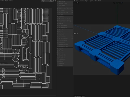
Task: Open UV Unwrap gear settings
Action: click(x=72, y=10)
